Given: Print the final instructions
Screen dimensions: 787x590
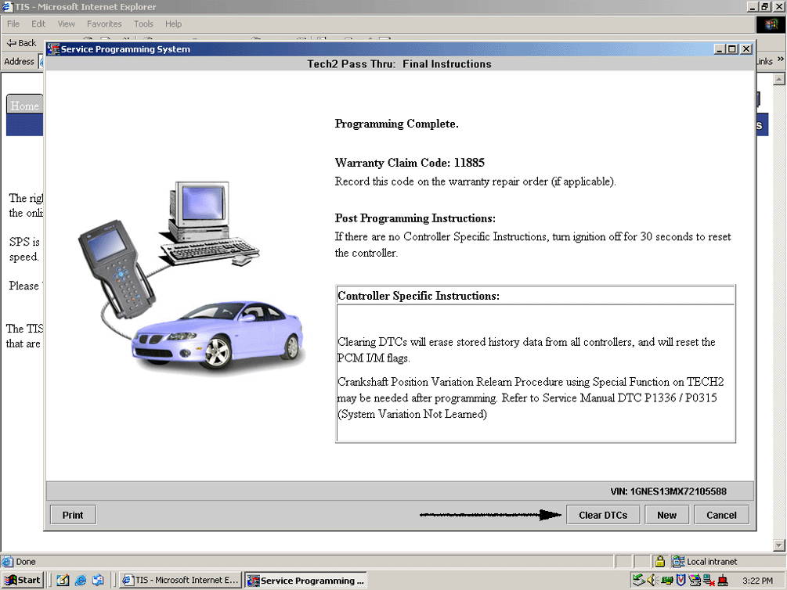Looking at the screenshot, I should click(73, 515).
